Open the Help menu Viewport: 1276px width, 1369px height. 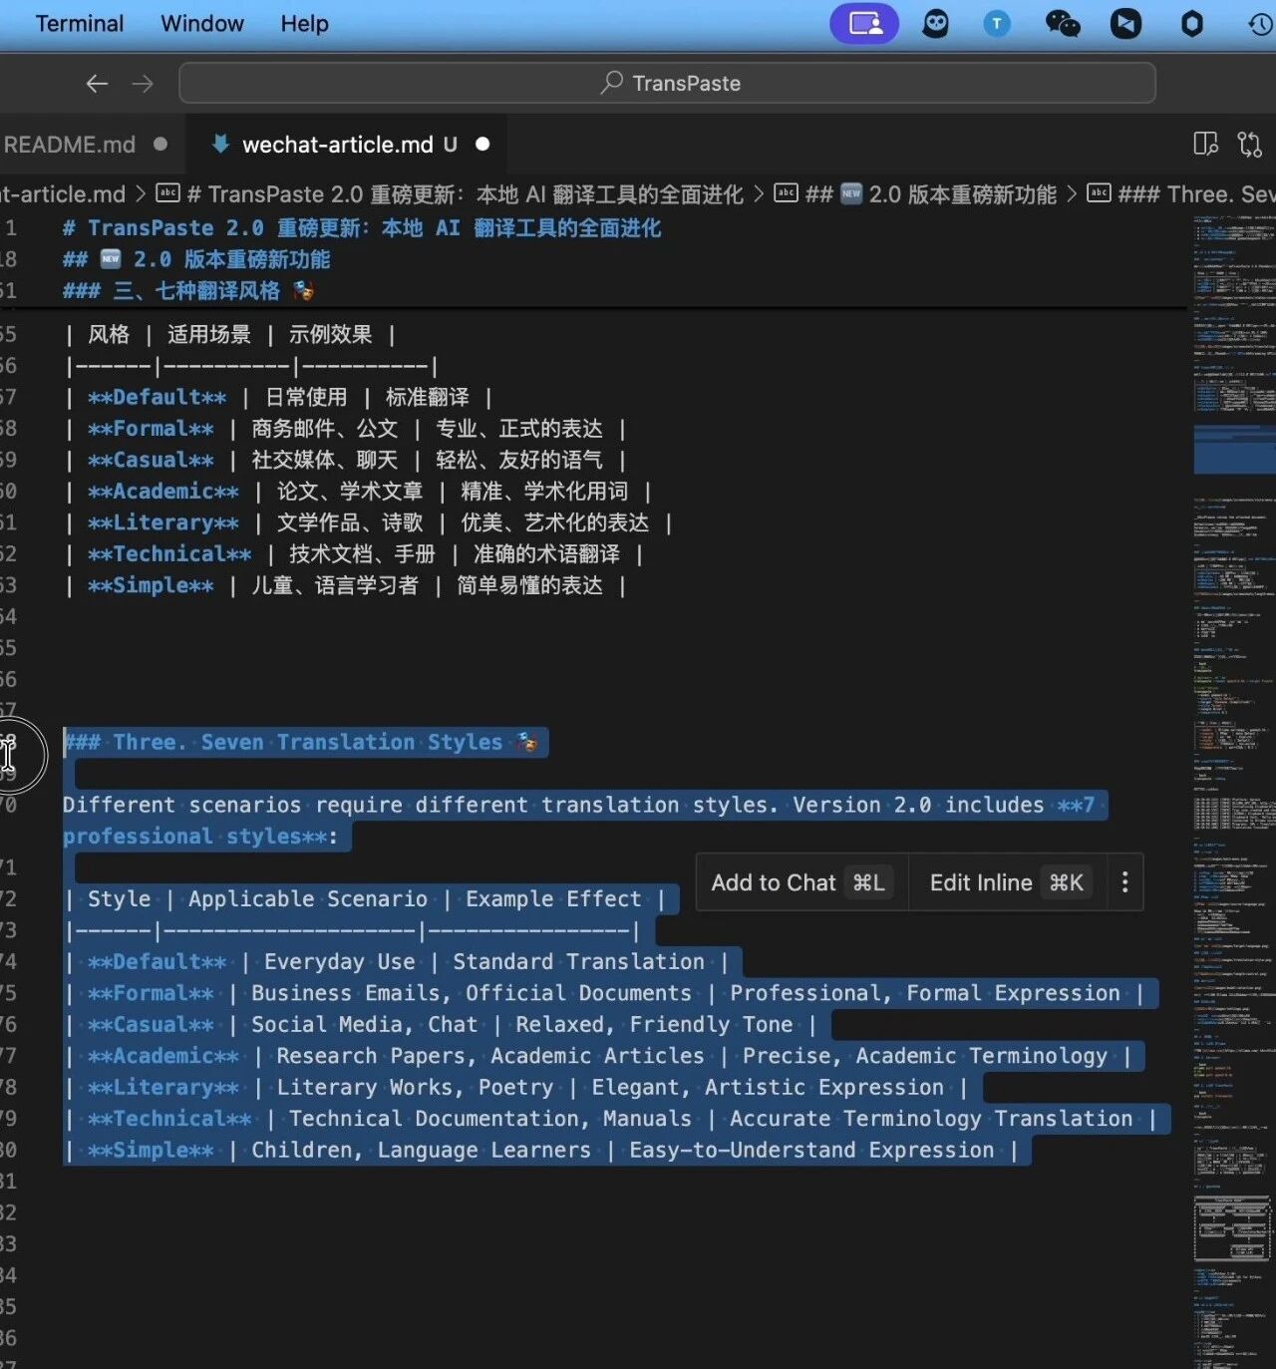pos(304,23)
